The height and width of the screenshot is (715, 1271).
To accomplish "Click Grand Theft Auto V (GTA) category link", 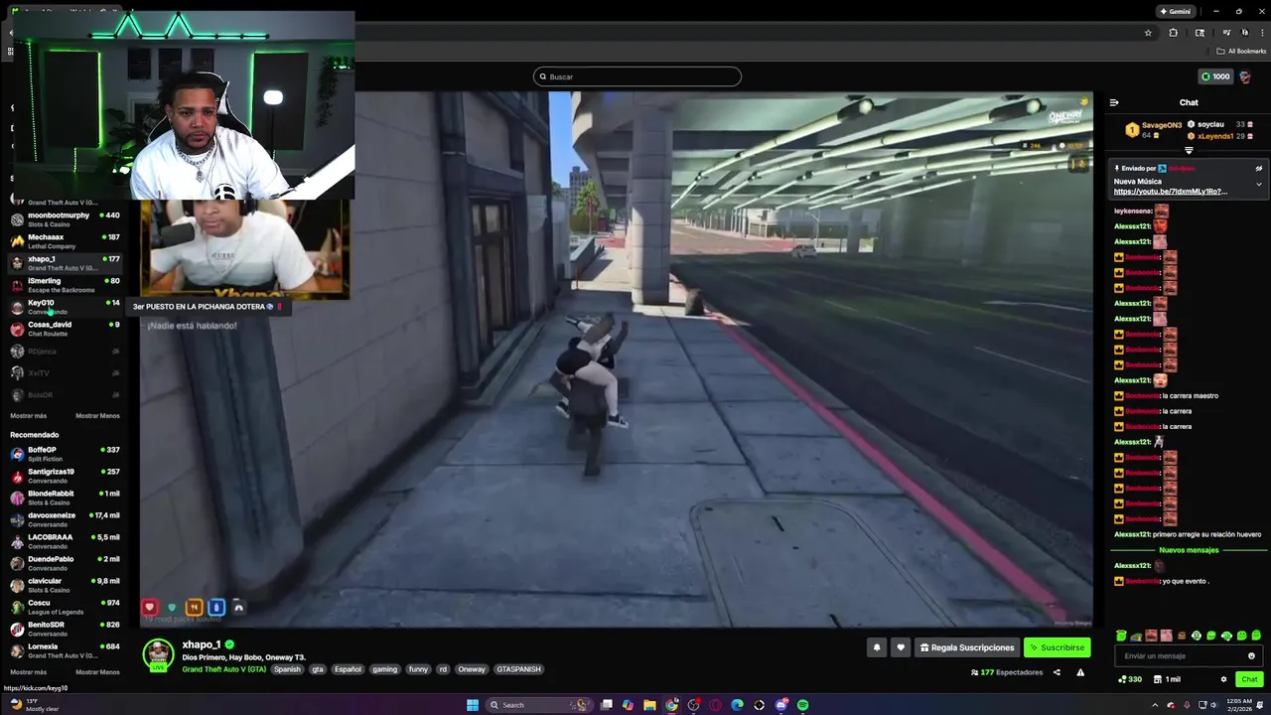I will (223, 669).
